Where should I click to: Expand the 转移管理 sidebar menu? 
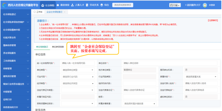16,68
